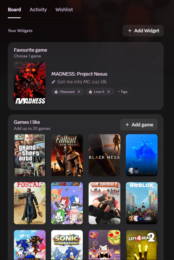
Task: Open the Postal 2 game cover
Action: tap(30, 203)
